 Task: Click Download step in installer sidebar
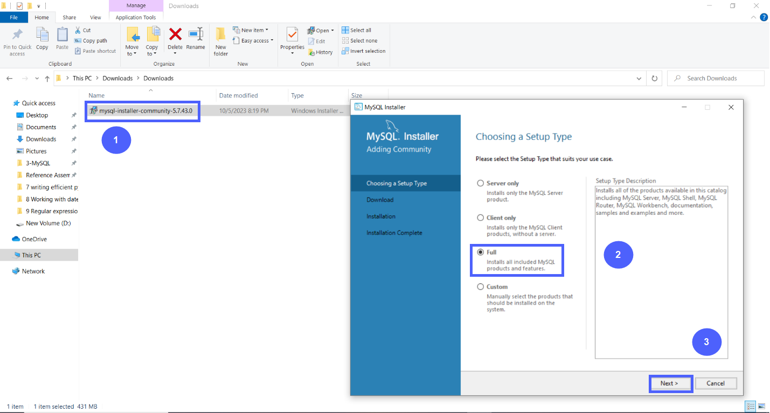(x=380, y=200)
